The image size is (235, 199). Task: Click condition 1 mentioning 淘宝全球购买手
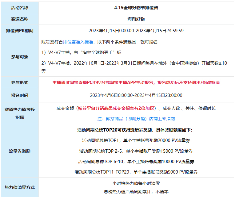point(81,52)
